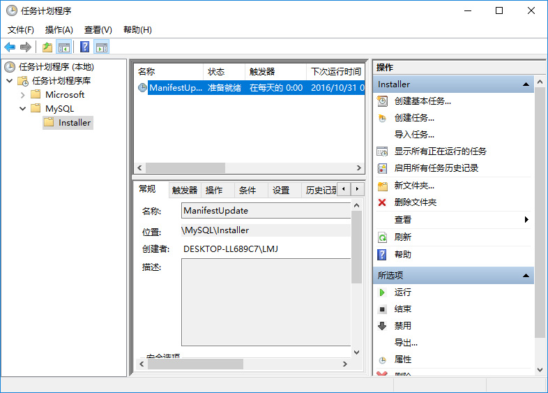Switch to the 条件 tab
The height and width of the screenshot is (393, 548).
(x=248, y=190)
